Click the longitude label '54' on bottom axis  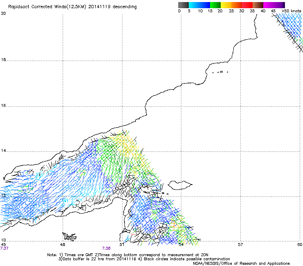[x=181, y=245]
